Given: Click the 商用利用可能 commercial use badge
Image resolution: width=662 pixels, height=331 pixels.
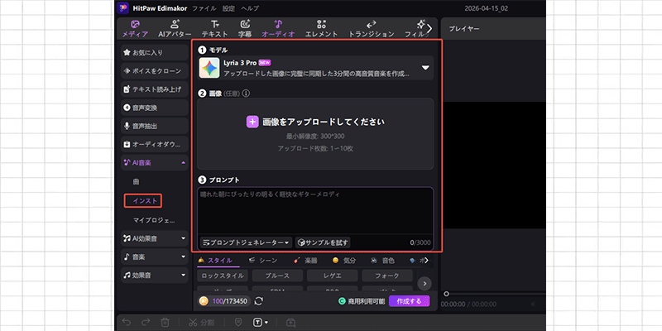Looking at the screenshot, I should [x=362, y=301].
